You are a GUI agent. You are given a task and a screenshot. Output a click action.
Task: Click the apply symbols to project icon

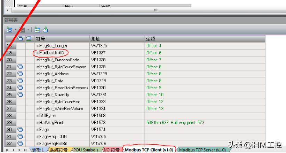pyautogui.click(x=45, y=30)
